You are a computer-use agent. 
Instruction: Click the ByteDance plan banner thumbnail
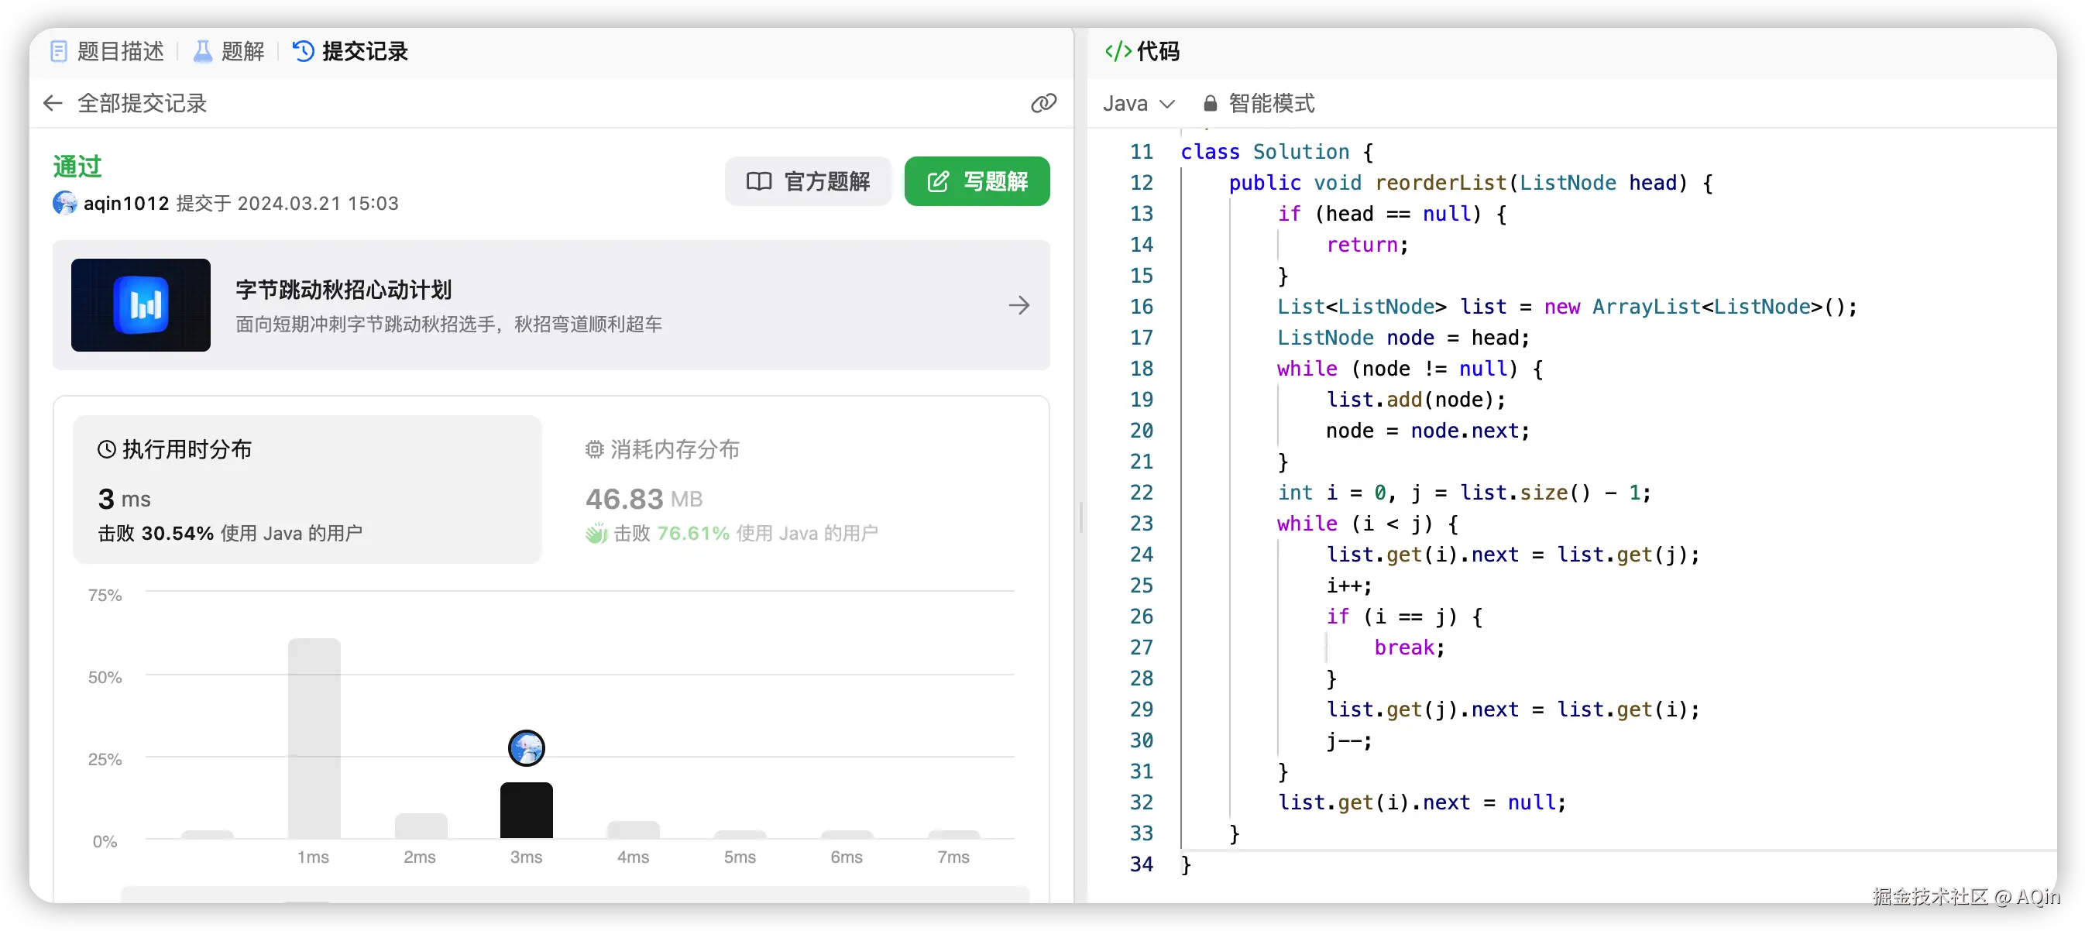pyautogui.click(x=141, y=305)
